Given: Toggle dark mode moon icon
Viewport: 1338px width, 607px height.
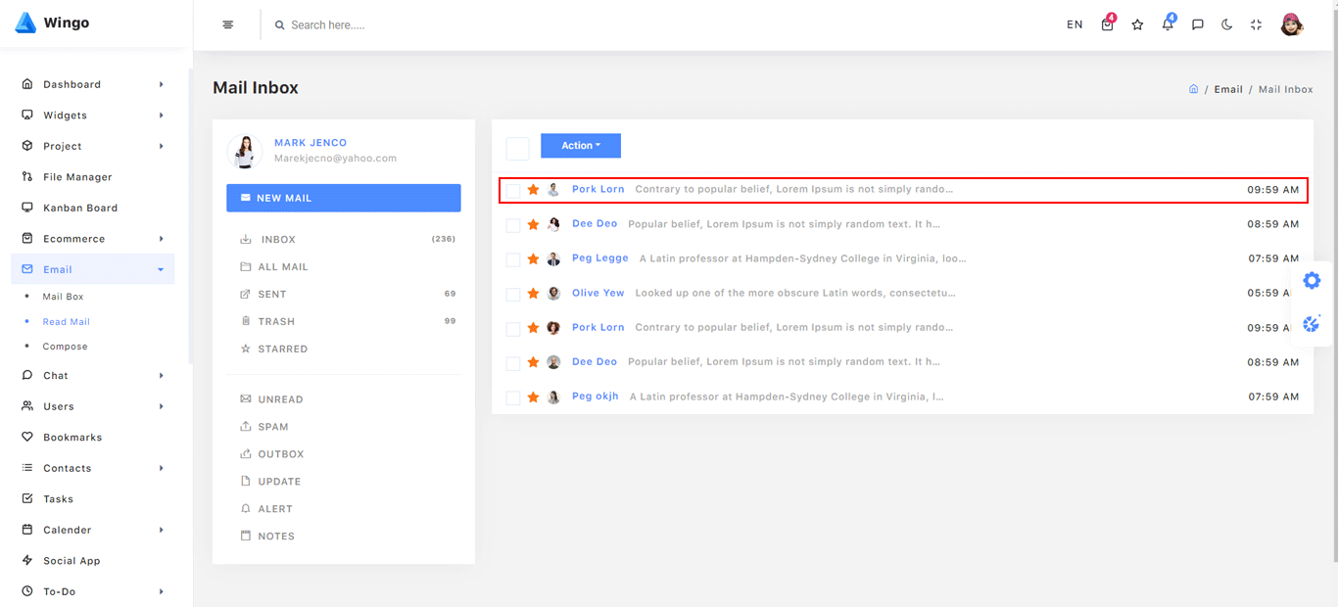Looking at the screenshot, I should click(1226, 25).
